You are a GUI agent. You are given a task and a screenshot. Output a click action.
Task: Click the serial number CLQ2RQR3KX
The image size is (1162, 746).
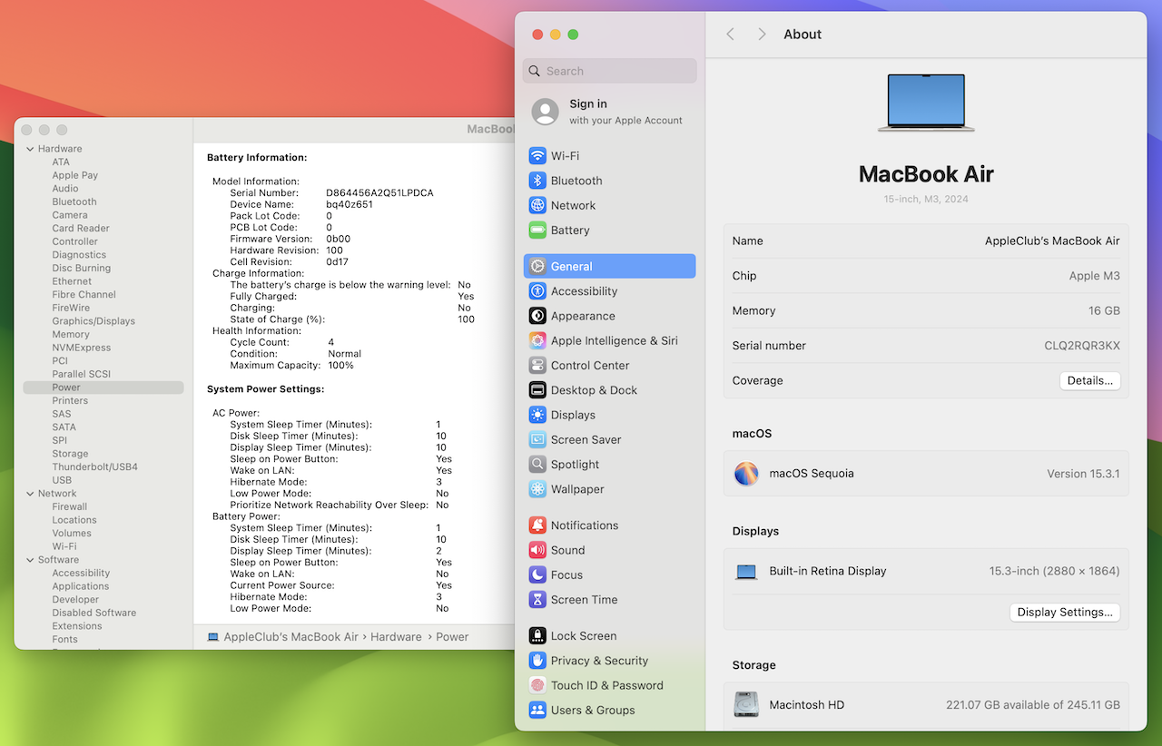(1082, 346)
